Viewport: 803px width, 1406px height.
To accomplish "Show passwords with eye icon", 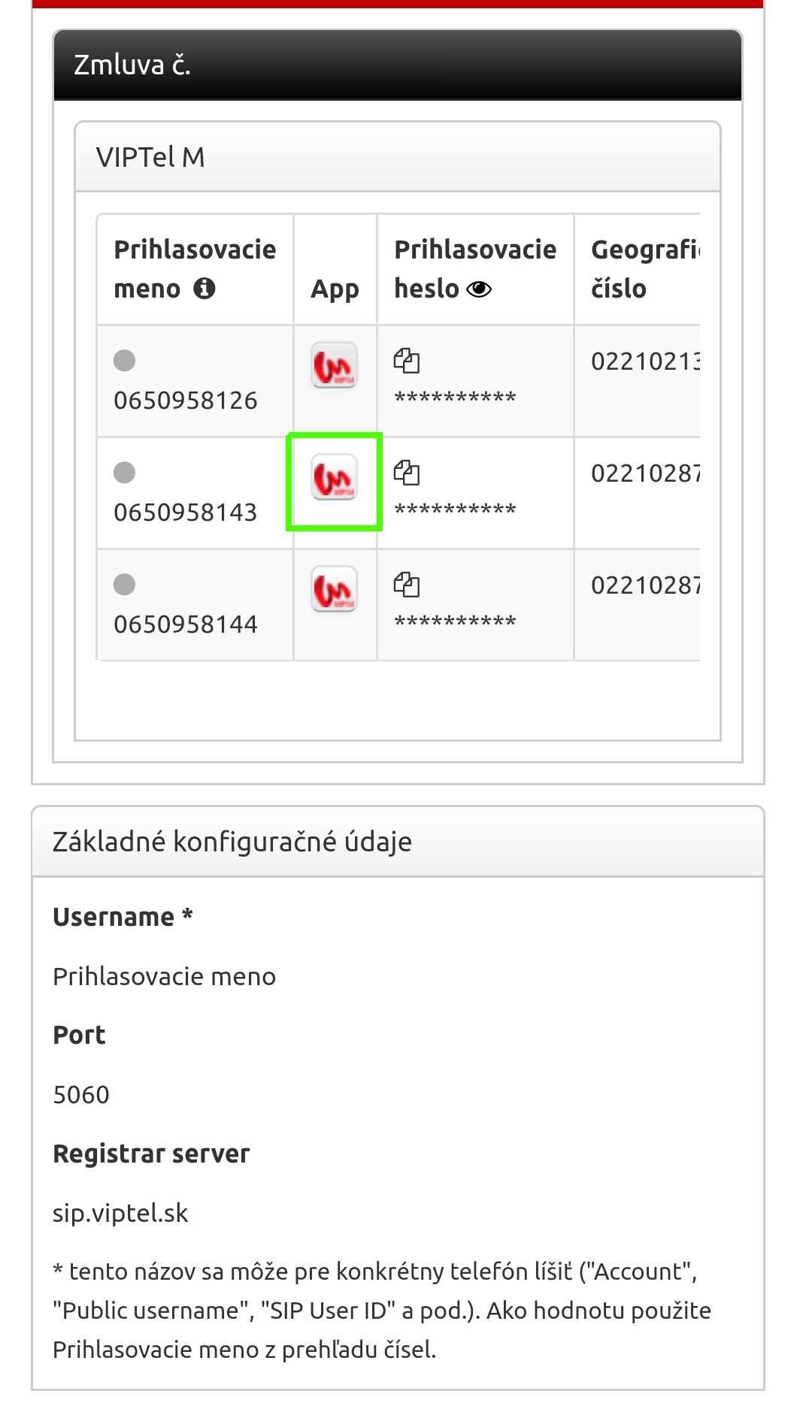I will [479, 289].
